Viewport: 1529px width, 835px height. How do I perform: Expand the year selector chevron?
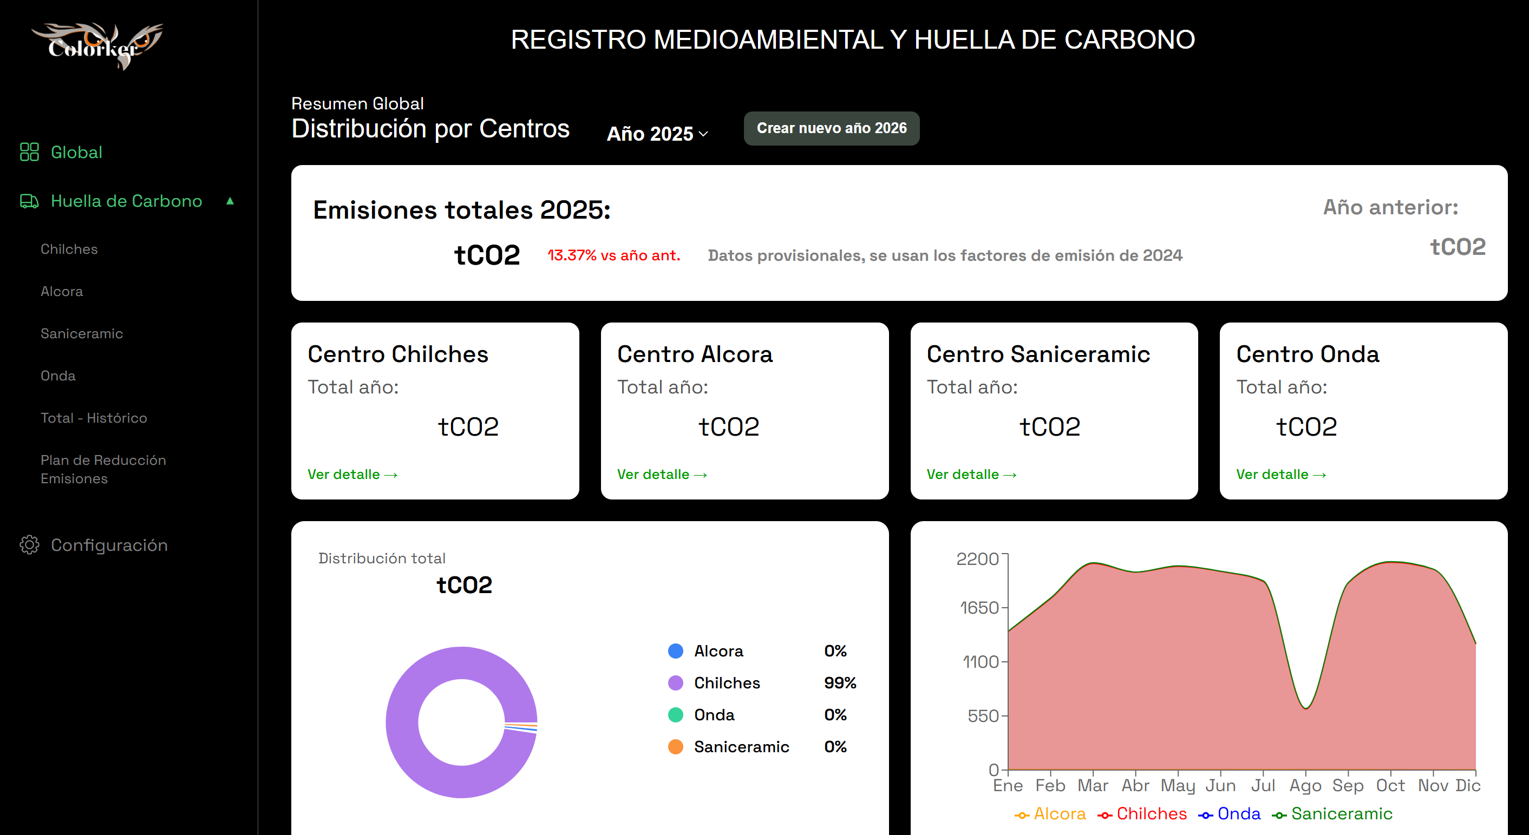coord(704,135)
